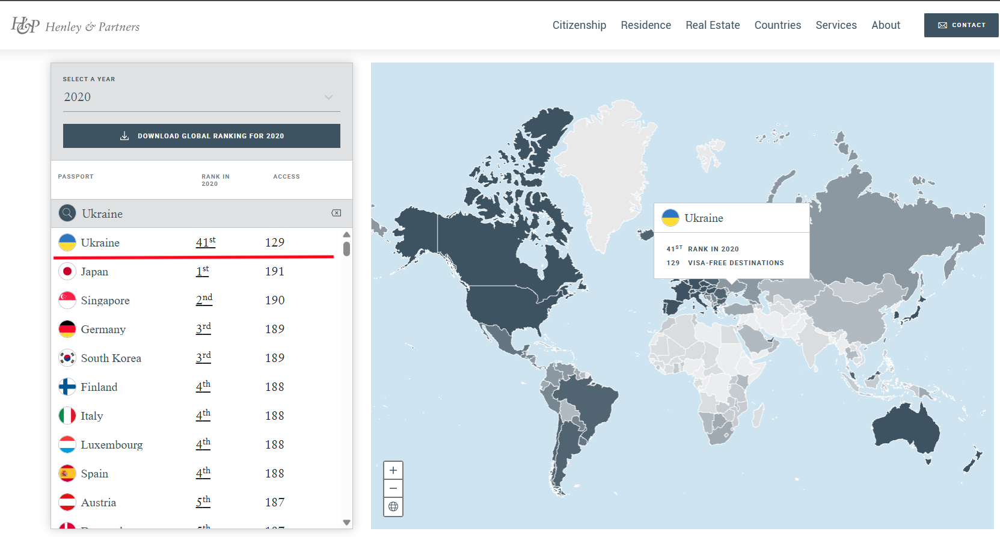Click the 1st rank link for Japan
Viewport: 1000px width, 537px height.
coord(203,271)
